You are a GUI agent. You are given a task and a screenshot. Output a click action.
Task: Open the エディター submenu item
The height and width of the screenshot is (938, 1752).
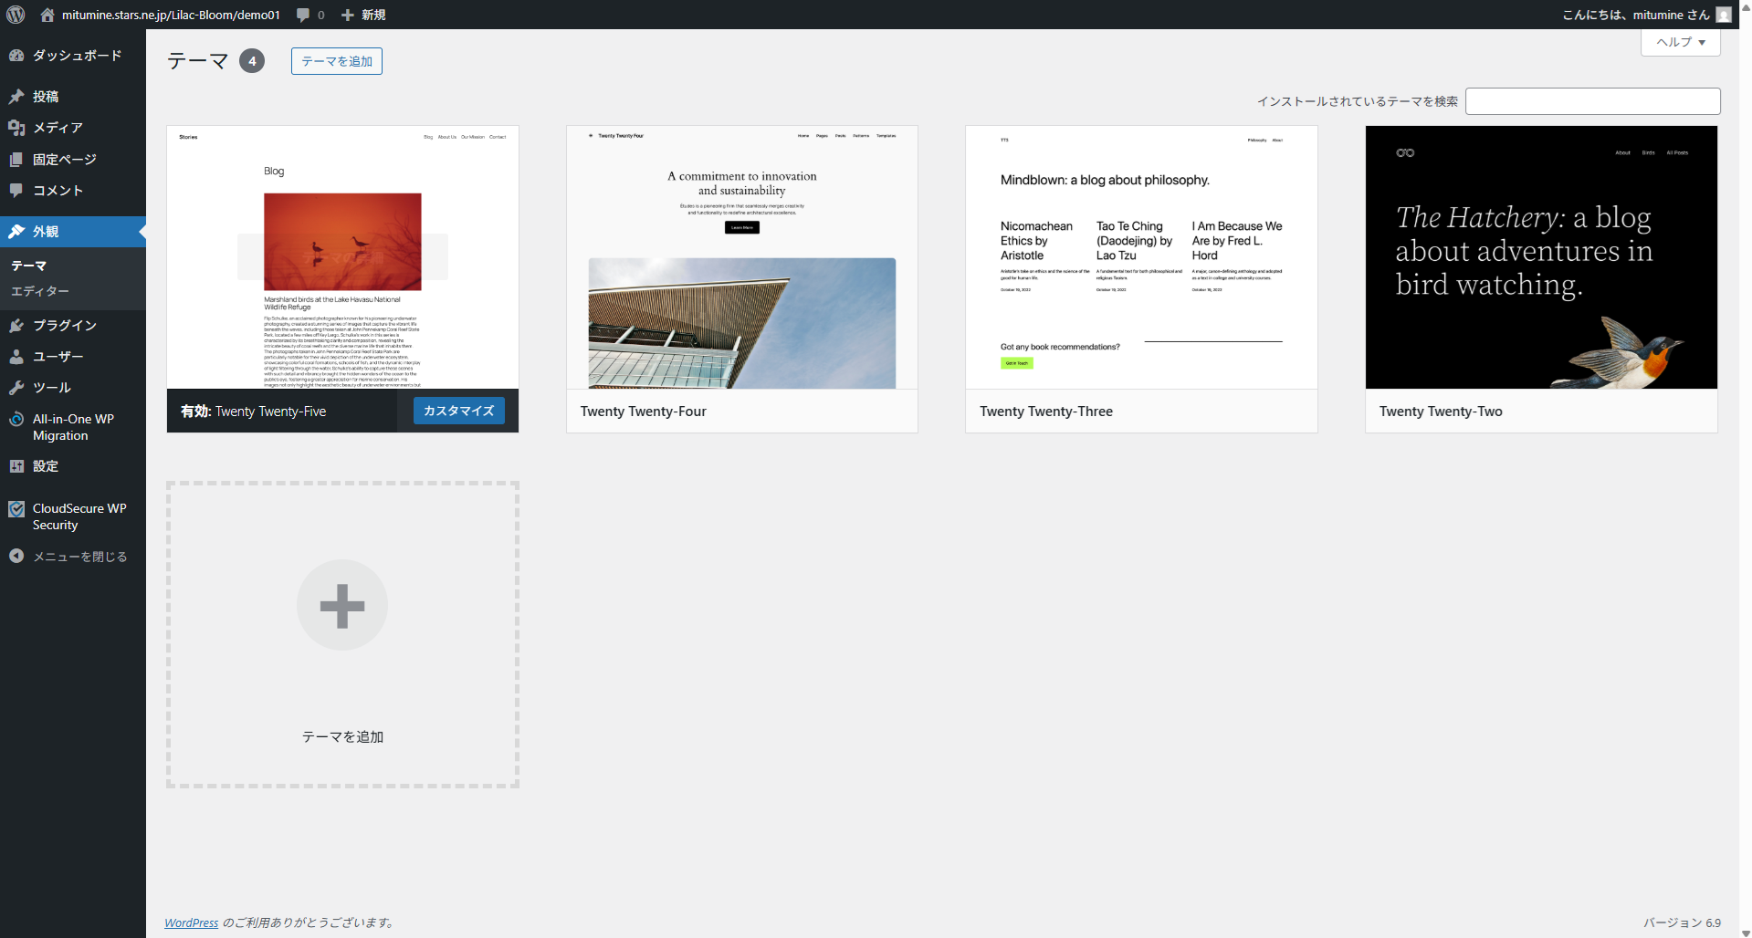pyautogui.click(x=40, y=291)
